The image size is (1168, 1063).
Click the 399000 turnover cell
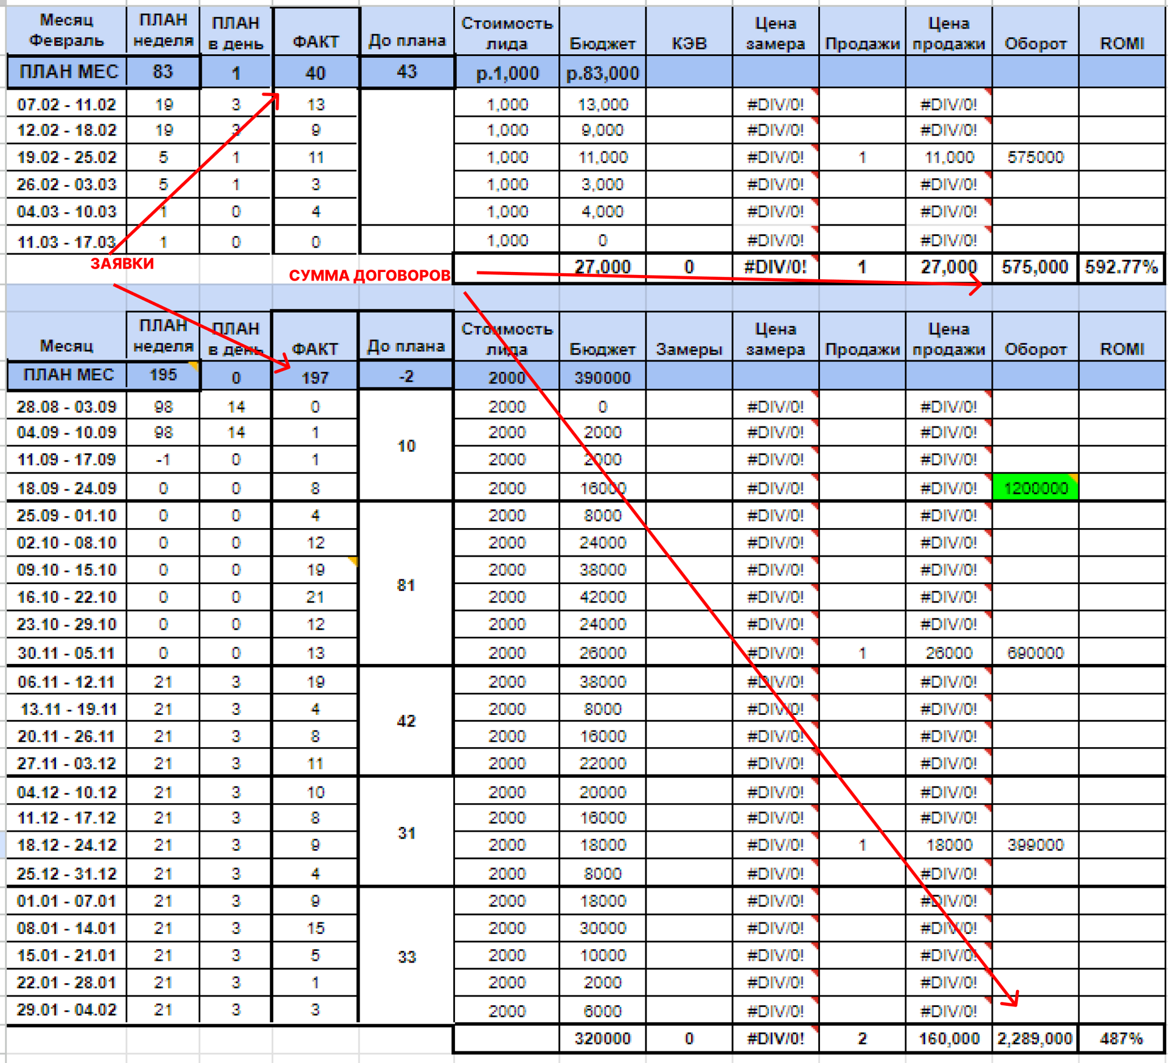pos(1035,845)
